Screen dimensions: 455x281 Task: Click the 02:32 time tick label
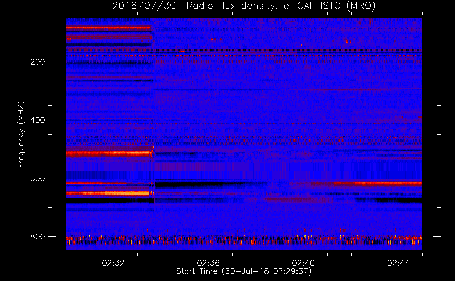113,263
